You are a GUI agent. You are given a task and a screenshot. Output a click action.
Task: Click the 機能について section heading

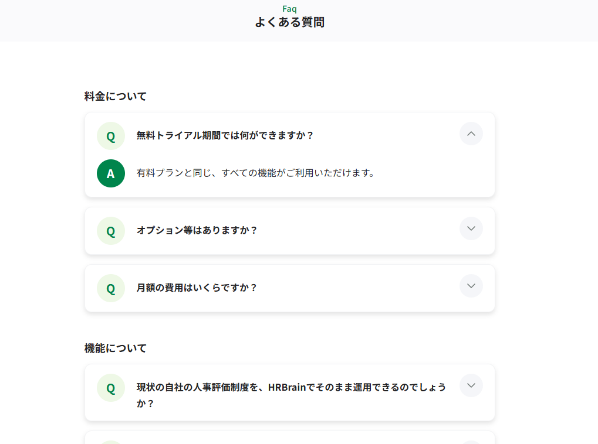(x=115, y=348)
